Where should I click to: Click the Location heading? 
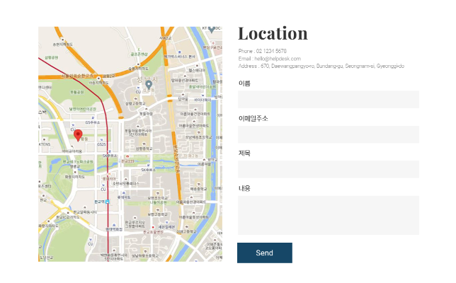273,33
